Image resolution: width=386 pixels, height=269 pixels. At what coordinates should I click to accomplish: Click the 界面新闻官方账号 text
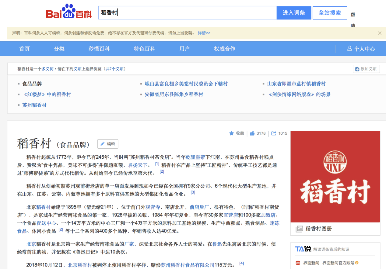(338, 263)
